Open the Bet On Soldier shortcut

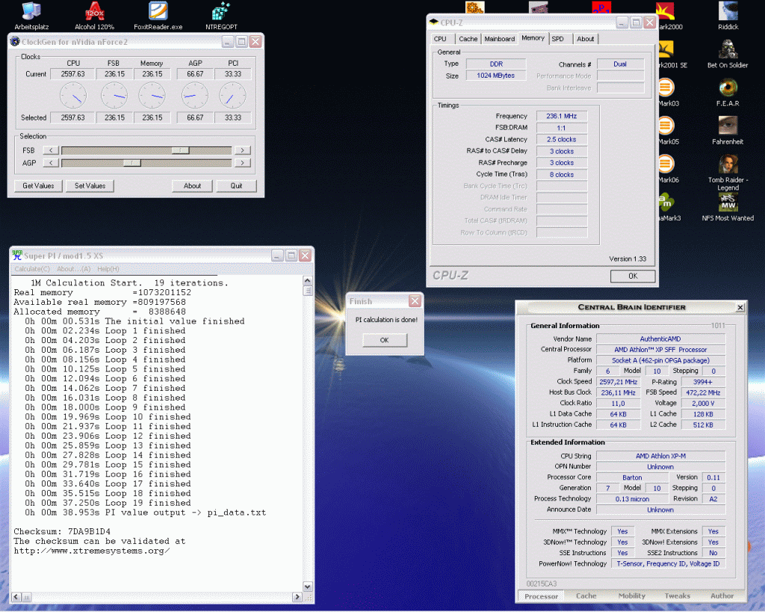pyautogui.click(x=728, y=54)
